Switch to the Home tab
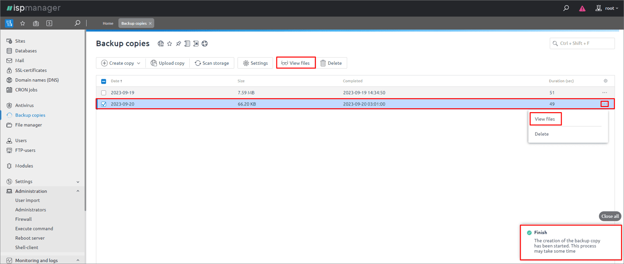Image resolution: width=624 pixels, height=264 pixels. pos(108,23)
